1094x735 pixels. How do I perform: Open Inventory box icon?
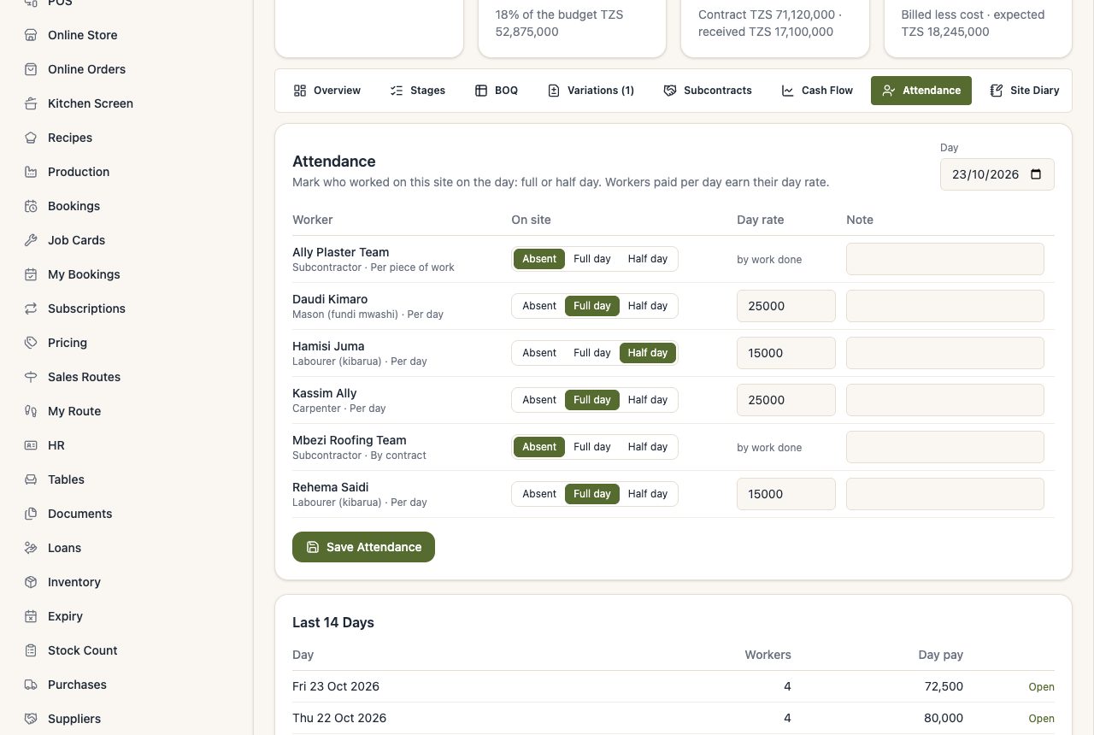click(31, 582)
